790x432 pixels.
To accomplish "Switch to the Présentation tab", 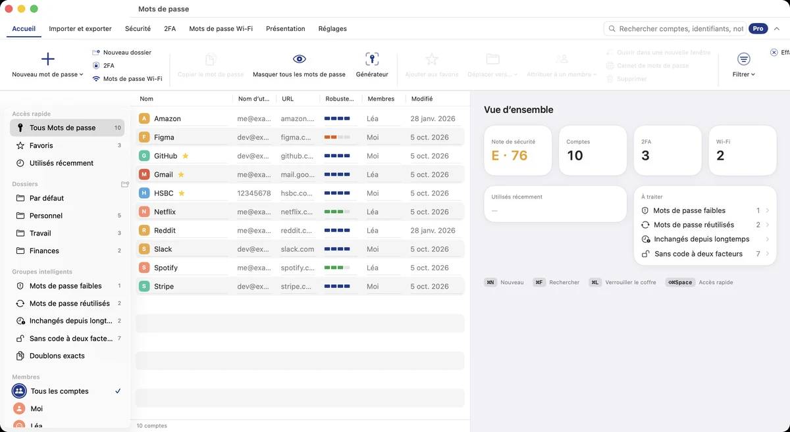I will point(286,29).
